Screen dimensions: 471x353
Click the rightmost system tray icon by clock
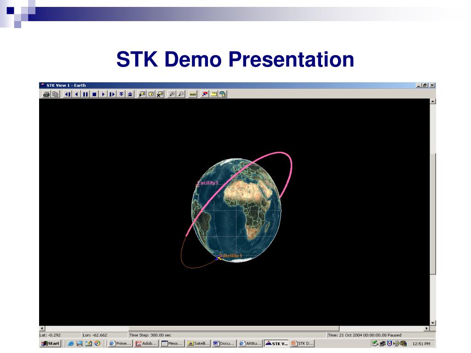coord(403,343)
